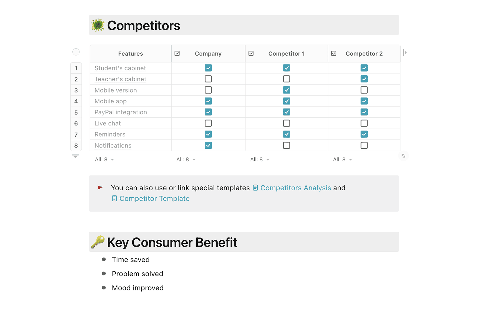Open the Company column All: 8 dropdown
The width and height of the screenshot is (488, 315).
tap(186, 160)
